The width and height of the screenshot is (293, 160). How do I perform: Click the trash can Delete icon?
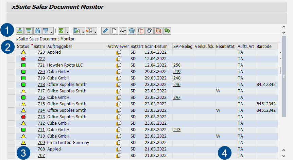(x=132, y=31)
